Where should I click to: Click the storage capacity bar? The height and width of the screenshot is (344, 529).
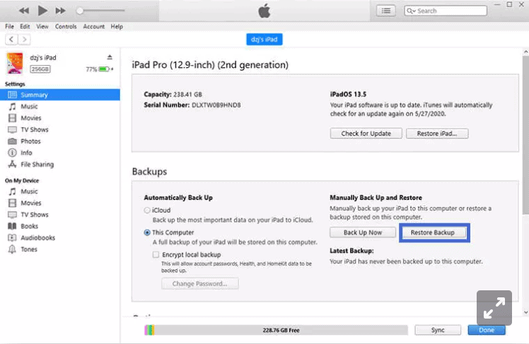pyautogui.click(x=276, y=330)
